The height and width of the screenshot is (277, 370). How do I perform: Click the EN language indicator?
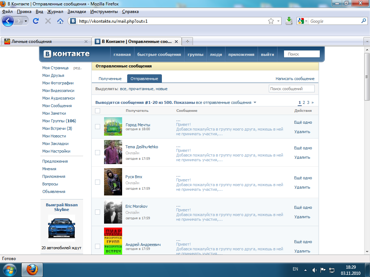pos(295,269)
